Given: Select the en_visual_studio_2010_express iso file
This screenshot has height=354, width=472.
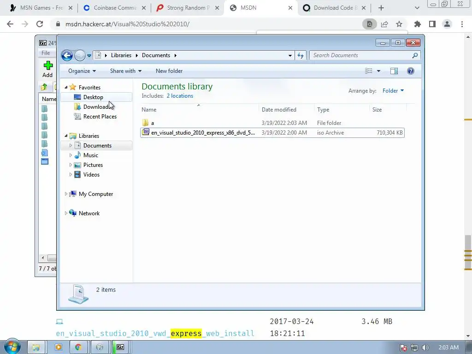Looking at the screenshot, I should (272, 133).
